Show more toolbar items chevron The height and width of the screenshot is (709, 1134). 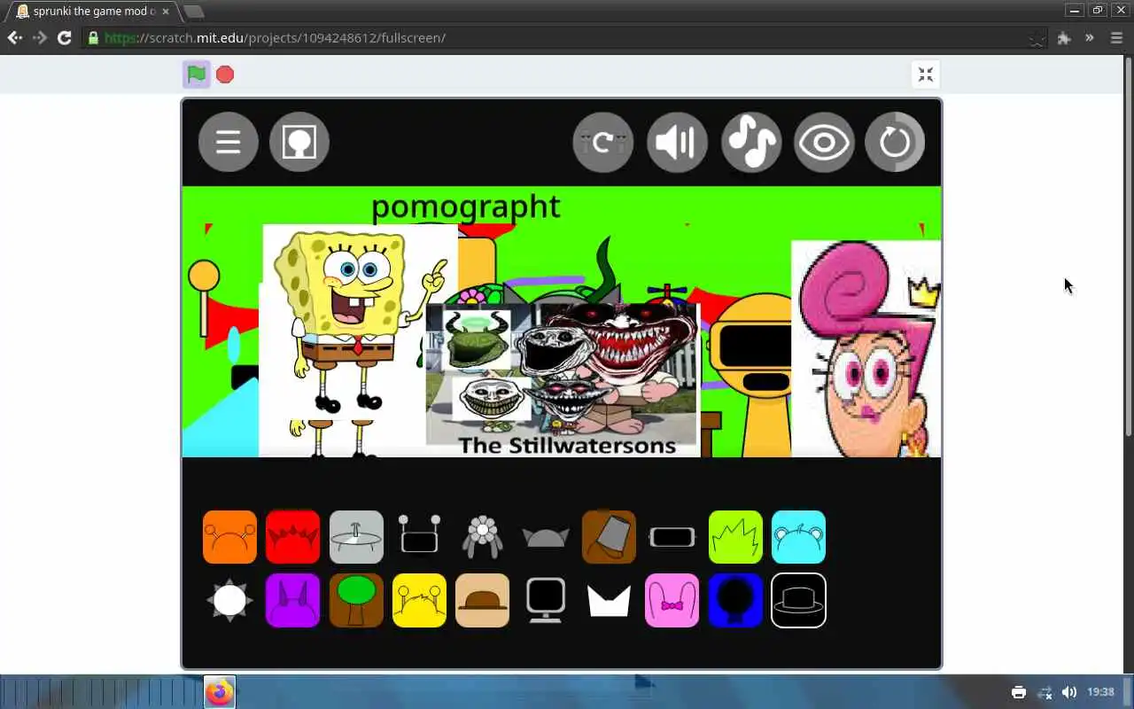[x=1090, y=38]
